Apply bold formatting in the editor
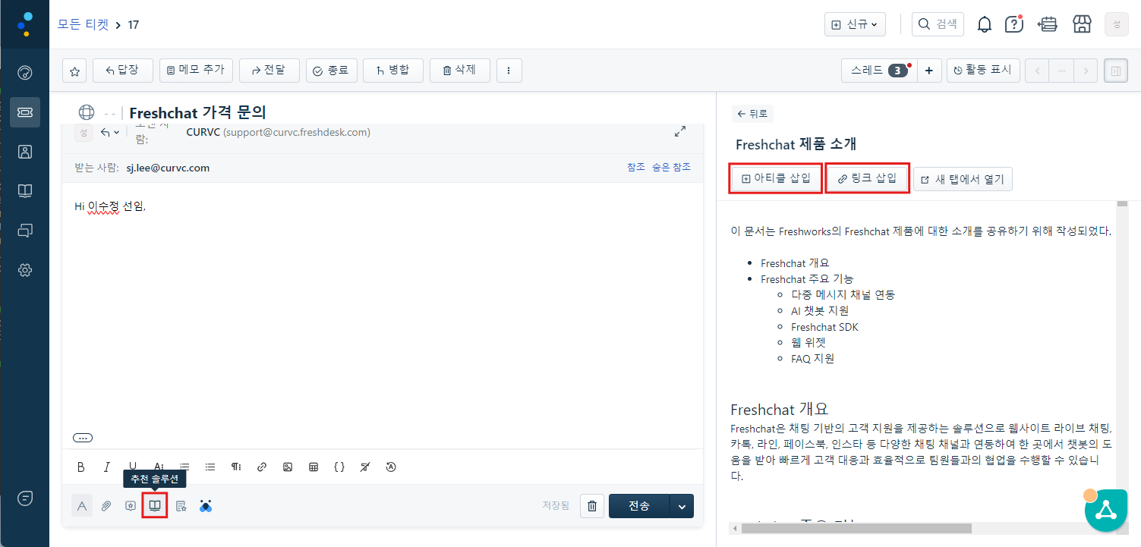The height and width of the screenshot is (547, 1141). (81, 467)
